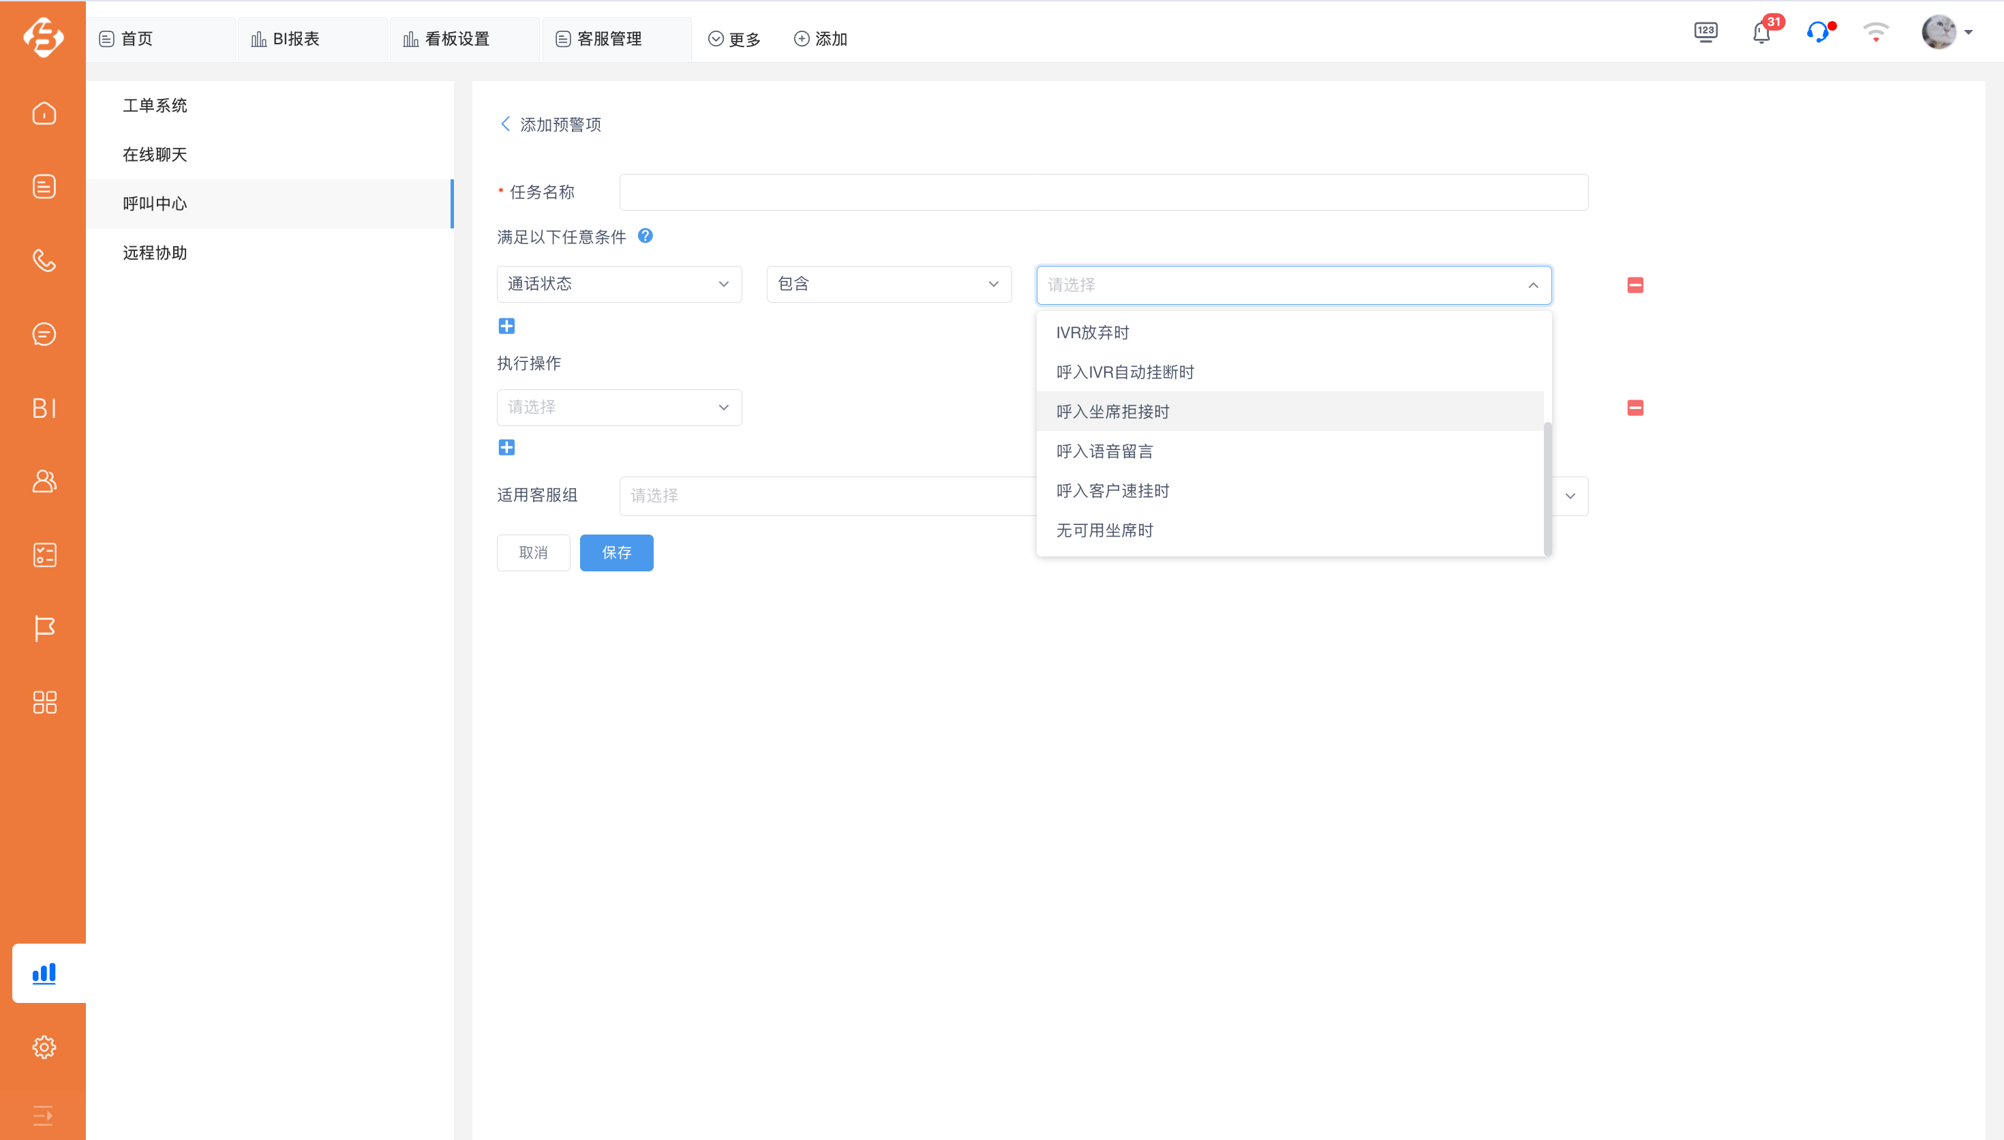Open the 执行操作 请选择 dropdown
Screen dimensions: 2004x1140
click(619, 407)
